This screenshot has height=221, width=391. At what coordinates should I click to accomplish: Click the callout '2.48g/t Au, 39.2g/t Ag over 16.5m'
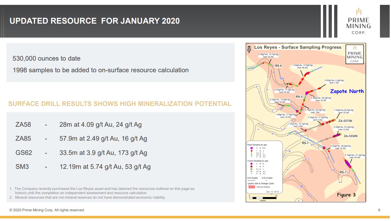click(x=320, y=99)
